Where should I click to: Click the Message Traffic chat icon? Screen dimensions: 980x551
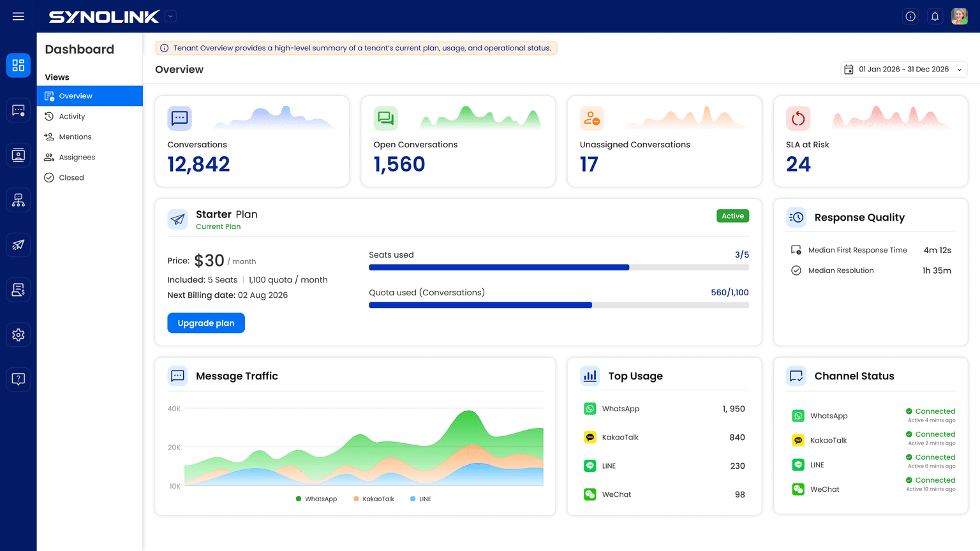[177, 376]
